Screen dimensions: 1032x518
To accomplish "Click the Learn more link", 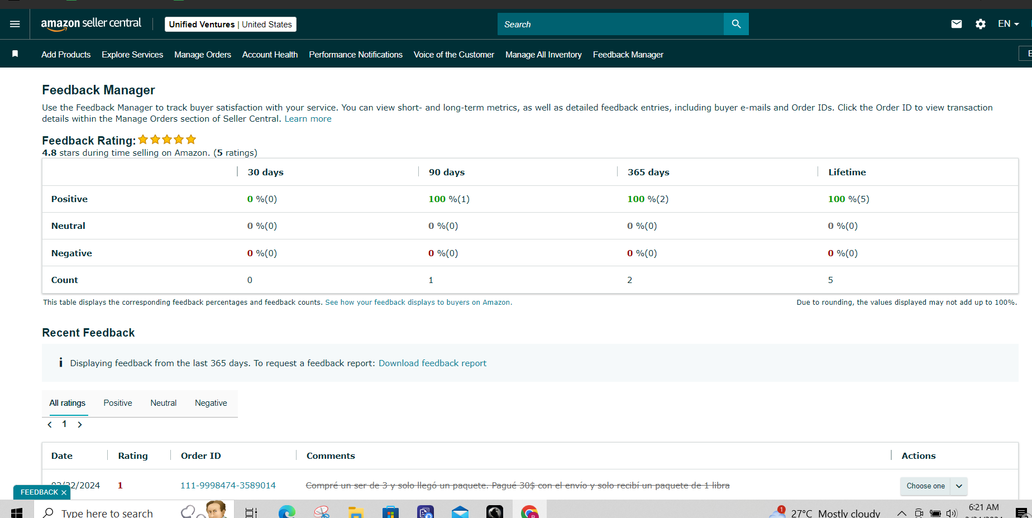I will (x=308, y=119).
